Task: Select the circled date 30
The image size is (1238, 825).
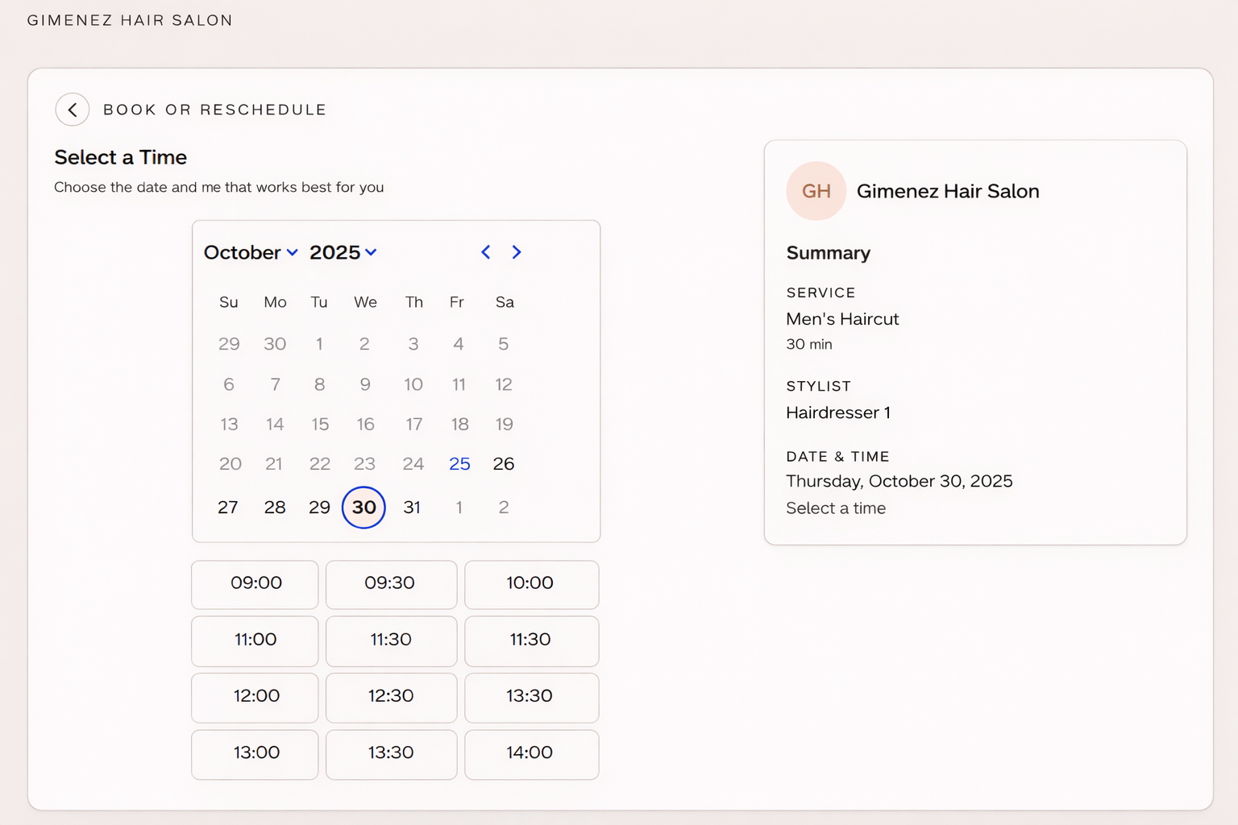Action: point(364,508)
